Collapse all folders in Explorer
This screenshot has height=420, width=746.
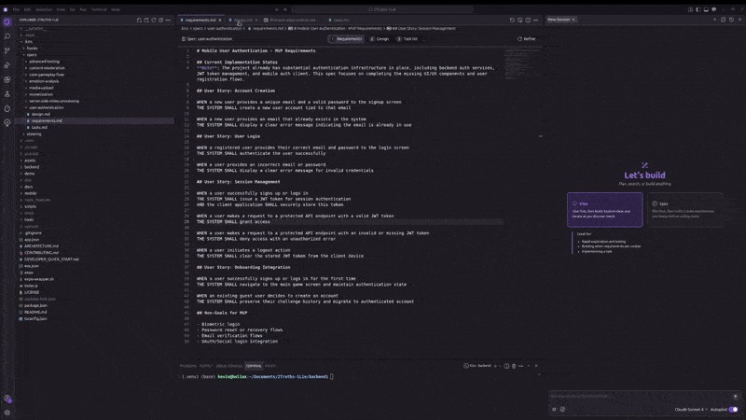tap(160, 20)
